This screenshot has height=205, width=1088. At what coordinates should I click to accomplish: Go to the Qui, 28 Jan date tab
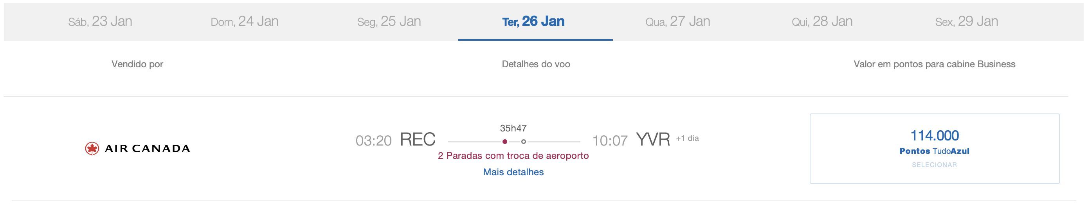click(822, 22)
